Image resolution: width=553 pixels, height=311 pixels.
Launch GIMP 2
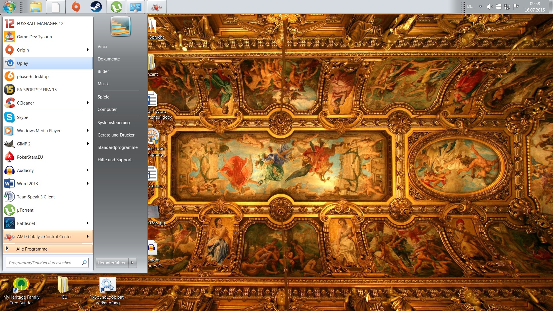[48, 144]
